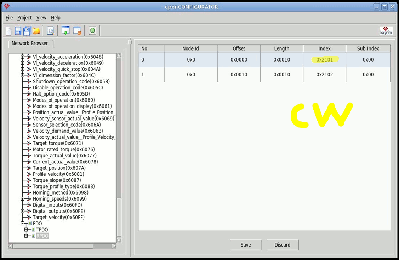The image size is (399, 260).
Task: Expand the TPDO node
Action: [26, 230]
